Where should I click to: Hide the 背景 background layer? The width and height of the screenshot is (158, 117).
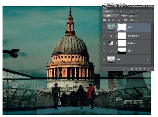coord(104,59)
